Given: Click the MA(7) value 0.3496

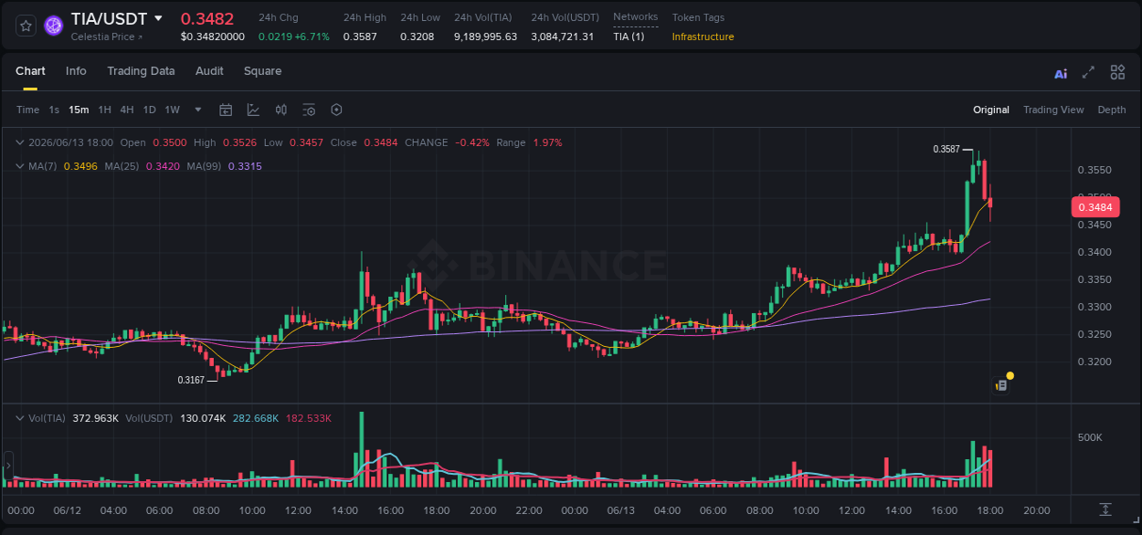Looking at the screenshot, I should [x=80, y=166].
